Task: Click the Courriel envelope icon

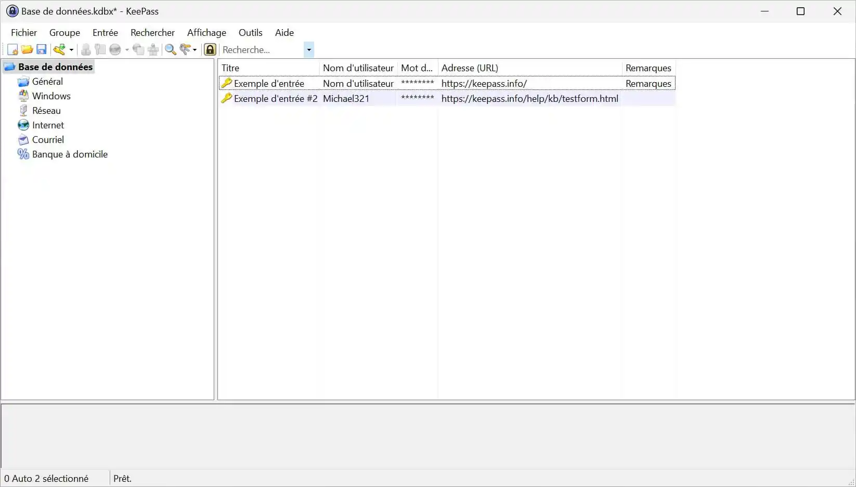Action: 23,140
